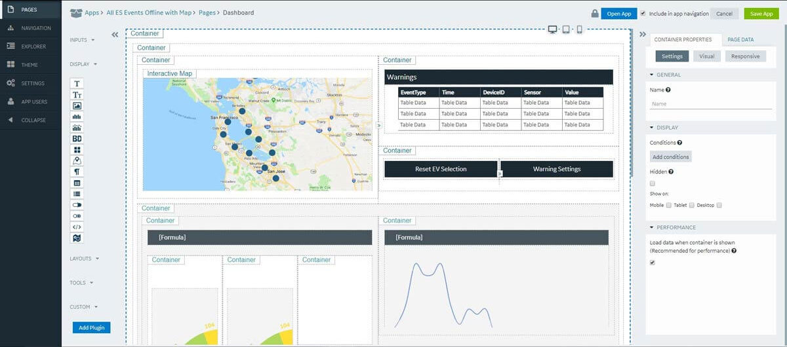Select the list widget icon

pos(77,194)
